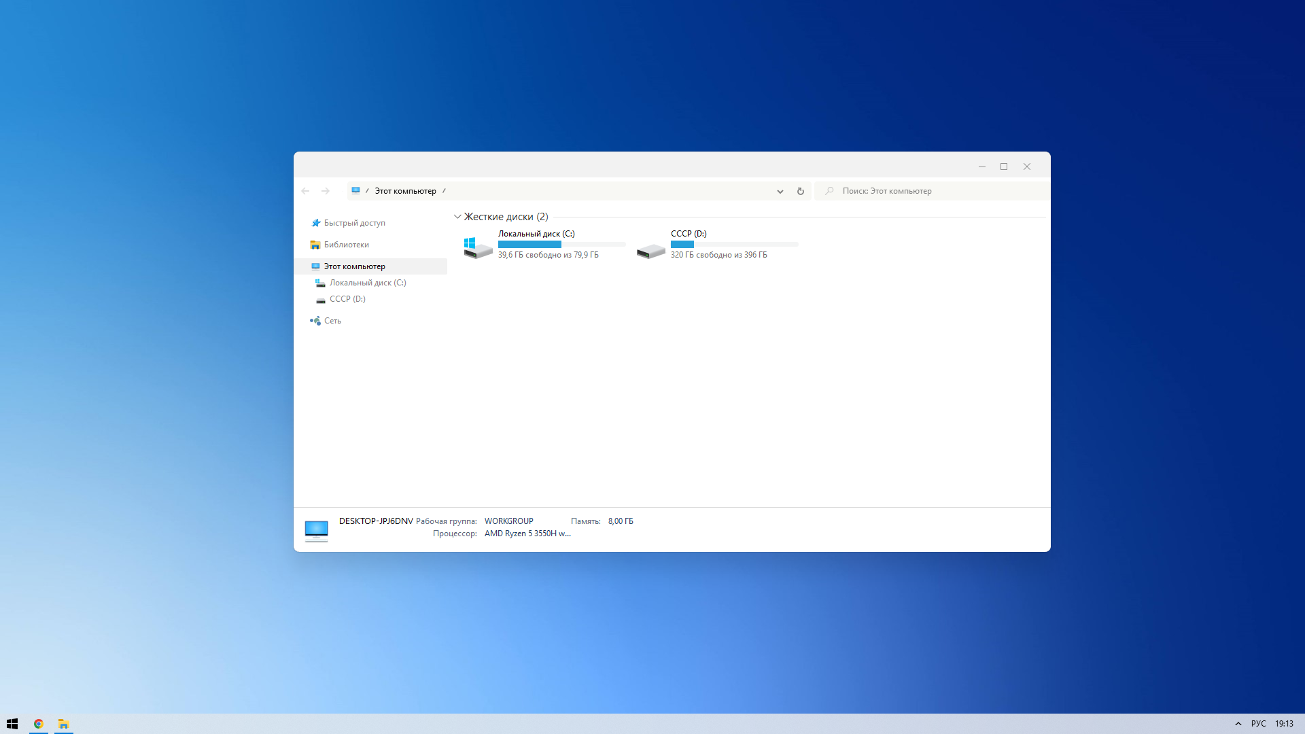Screen dimensions: 1305x734
Task: Open Chrome from the taskbar
Action: (39, 724)
